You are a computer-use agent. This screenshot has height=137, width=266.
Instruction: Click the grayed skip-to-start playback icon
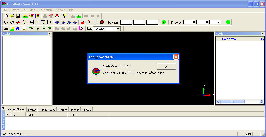tap(86, 16)
